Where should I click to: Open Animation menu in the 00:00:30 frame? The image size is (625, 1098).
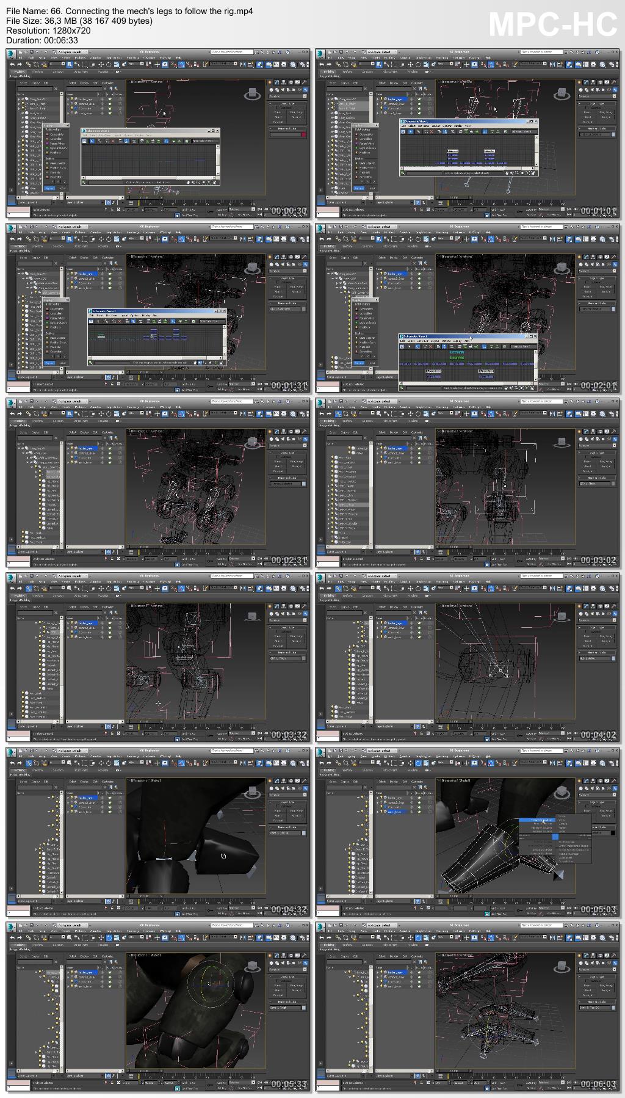click(x=95, y=57)
